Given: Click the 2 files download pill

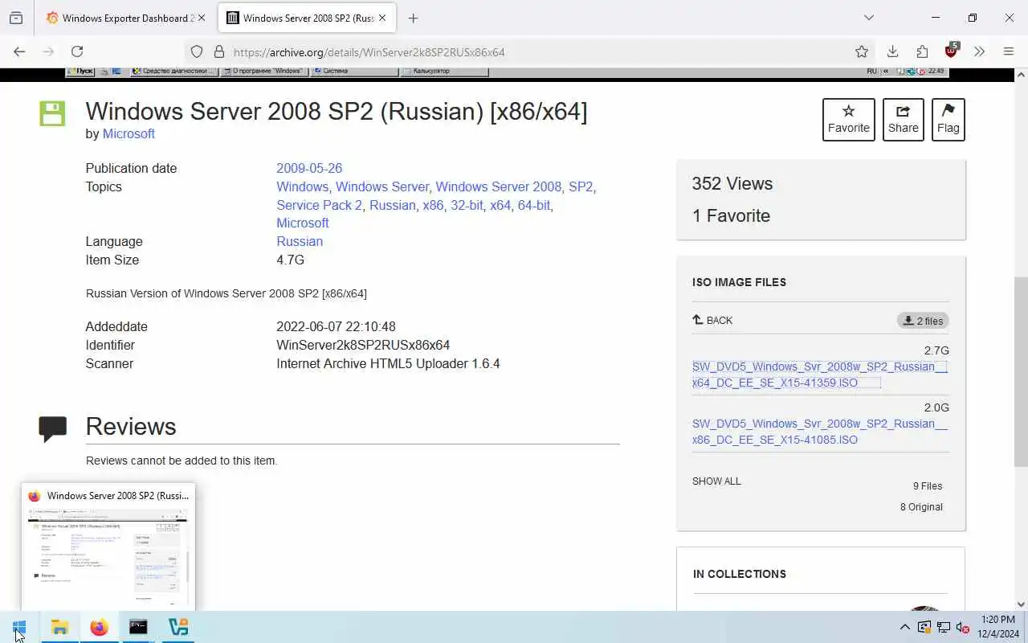Looking at the screenshot, I should 923,321.
